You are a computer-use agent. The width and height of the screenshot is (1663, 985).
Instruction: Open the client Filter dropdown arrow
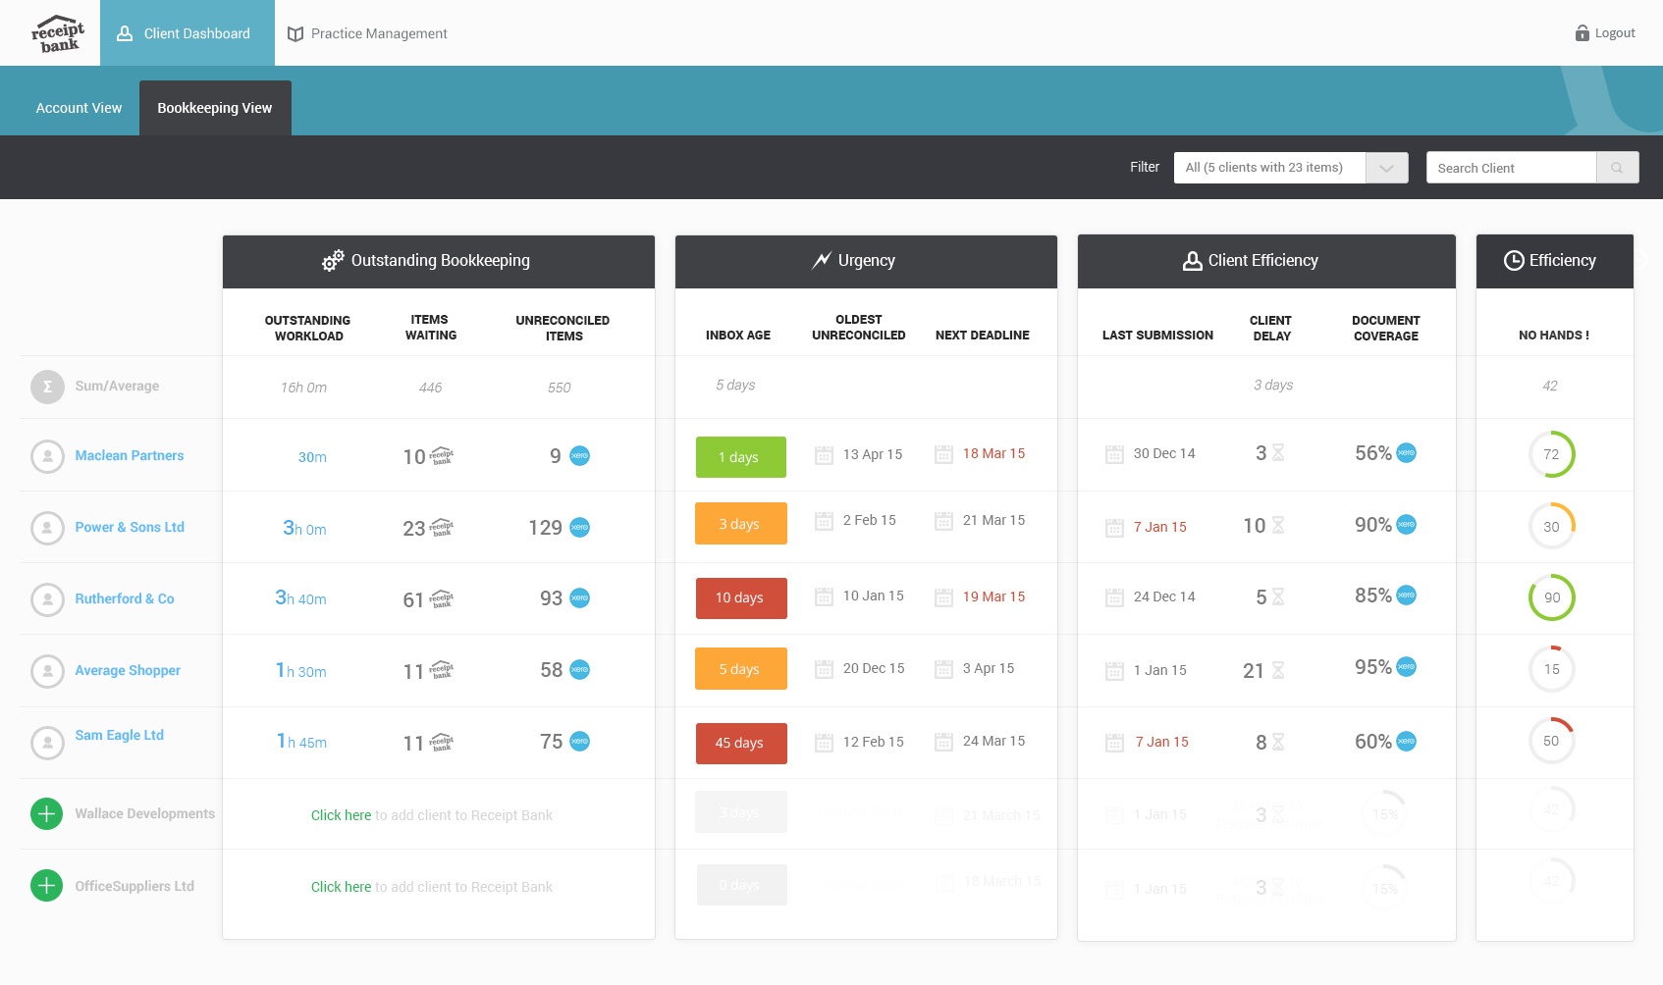click(1386, 168)
